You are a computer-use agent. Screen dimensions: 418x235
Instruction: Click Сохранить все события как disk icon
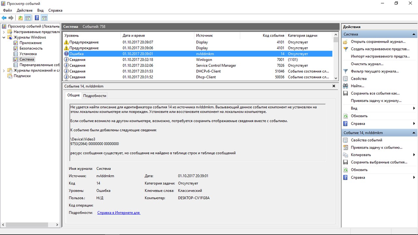(346, 93)
